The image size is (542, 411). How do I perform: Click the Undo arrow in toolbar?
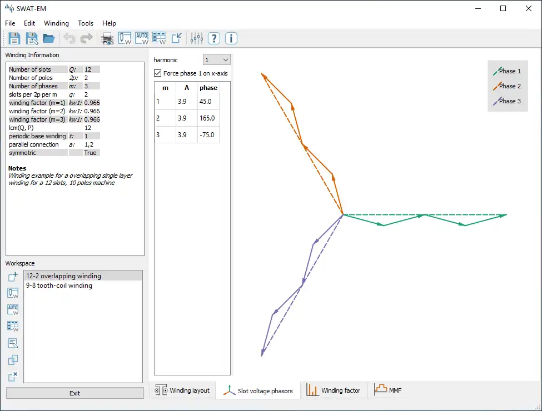(x=69, y=38)
